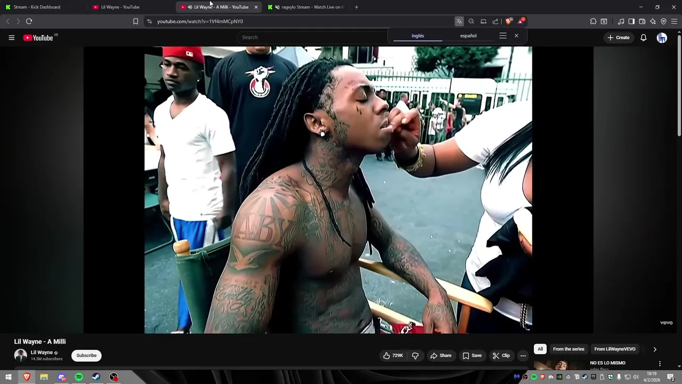Click the zoom out magnifier icon
The width and height of the screenshot is (682, 384).
471,21
